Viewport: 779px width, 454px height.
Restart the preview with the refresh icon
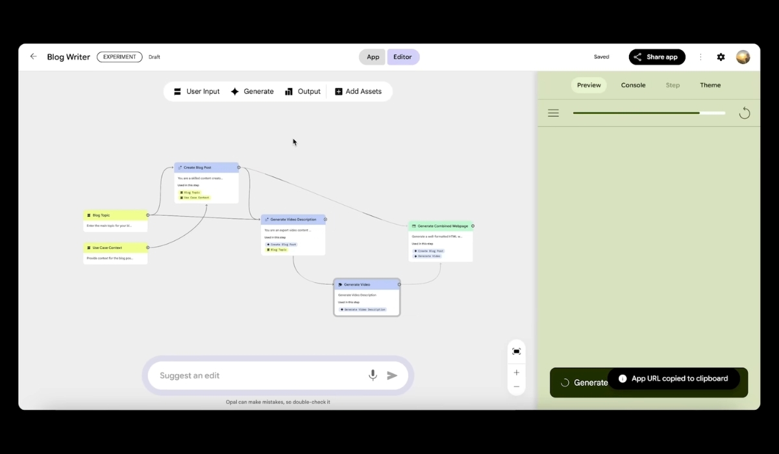(745, 113)
